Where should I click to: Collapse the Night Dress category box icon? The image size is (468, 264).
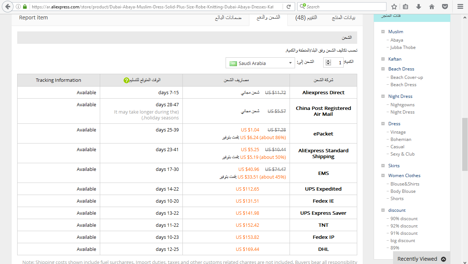(383, 96)
